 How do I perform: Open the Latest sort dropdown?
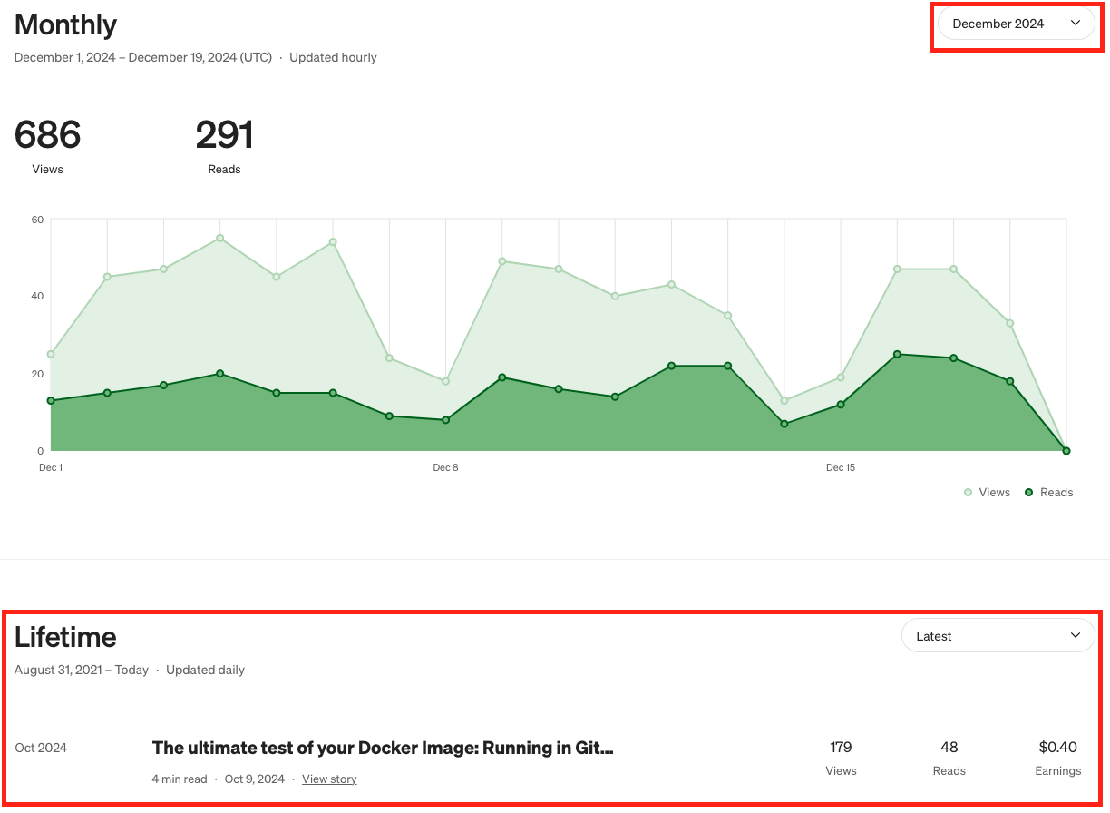[998, 635]
